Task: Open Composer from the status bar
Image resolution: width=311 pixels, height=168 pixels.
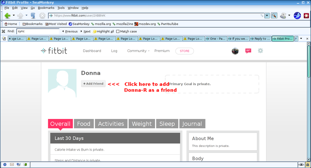Action: pyautogui.click(x=19, y=165)
